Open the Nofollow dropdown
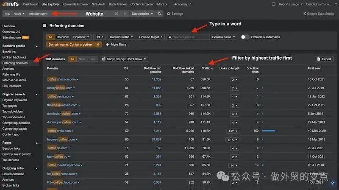The height and width of the screenshot is (190, 339). click(81, 37)
